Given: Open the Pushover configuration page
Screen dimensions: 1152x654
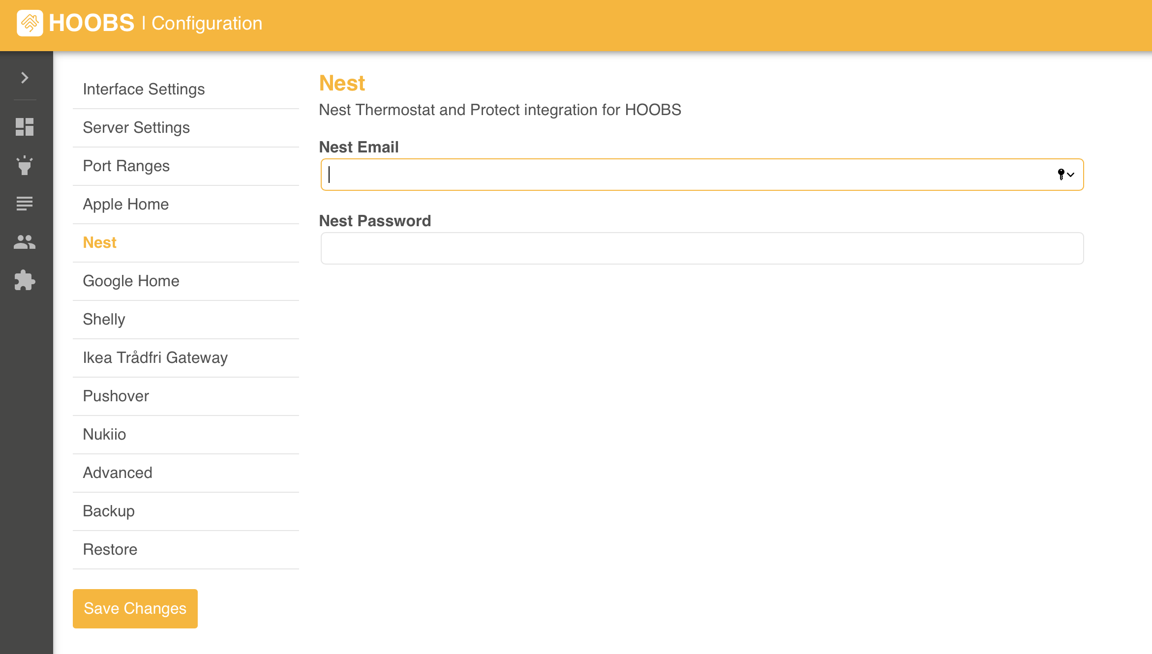Looking at the screenshot, I should tap(116, 396).
